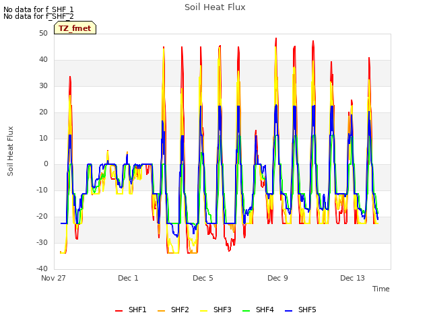Viewport: 431px width, 323px height.
Task: Click the 'Dec 1' x-axis label
Action: click(x=128, y=278)
